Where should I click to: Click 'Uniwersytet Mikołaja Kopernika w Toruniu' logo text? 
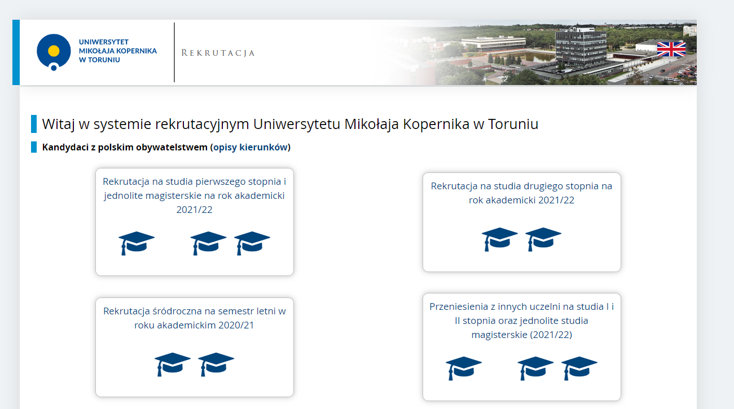pos(118,51)
